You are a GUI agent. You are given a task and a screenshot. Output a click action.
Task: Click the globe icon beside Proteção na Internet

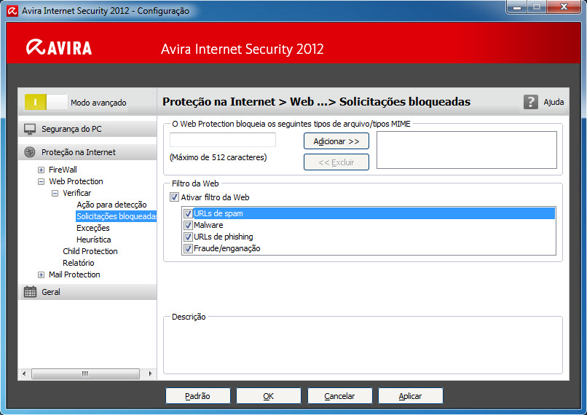(30, 152)
